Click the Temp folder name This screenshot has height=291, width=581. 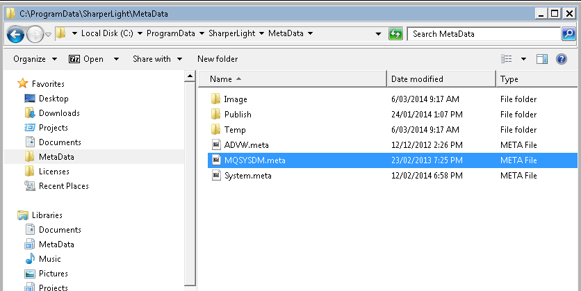pyautogui.click(x=234, y=130)
